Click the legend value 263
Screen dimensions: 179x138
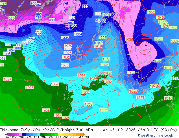pyautogui.click(x=15, y=137)
